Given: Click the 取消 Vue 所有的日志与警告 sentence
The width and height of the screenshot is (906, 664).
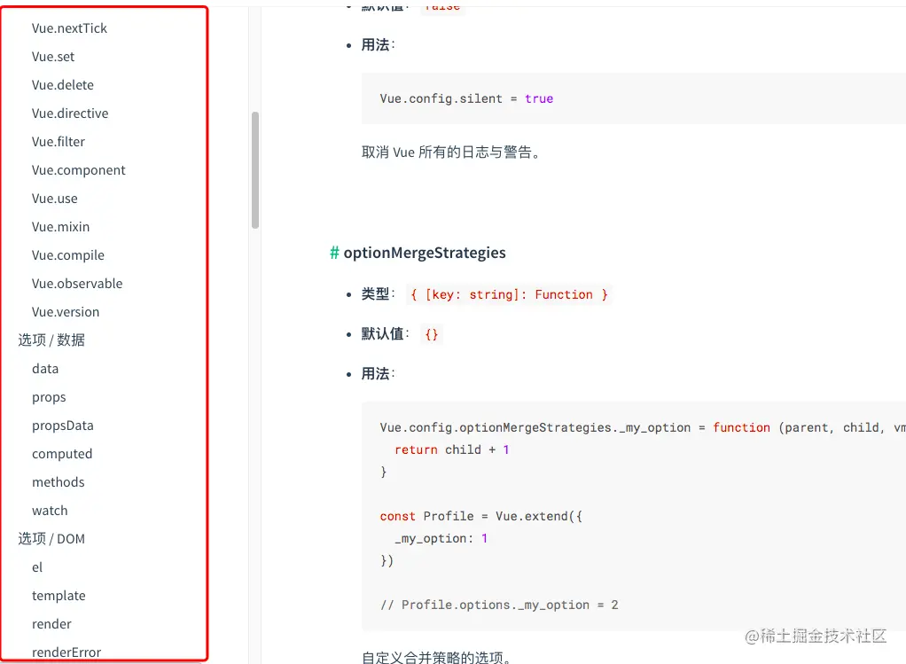Looking at the screenshot, I should [450, 152].
